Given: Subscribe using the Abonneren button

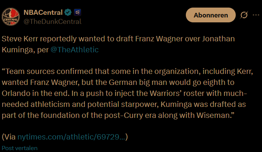Looking at the screenshot, I should pyautogui.click(x=211, y=15).
